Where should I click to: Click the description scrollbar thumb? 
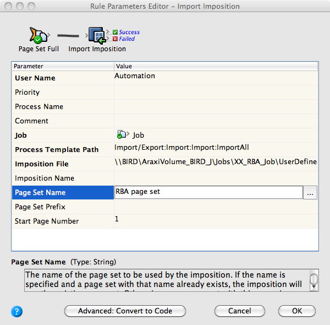(314, 279)
